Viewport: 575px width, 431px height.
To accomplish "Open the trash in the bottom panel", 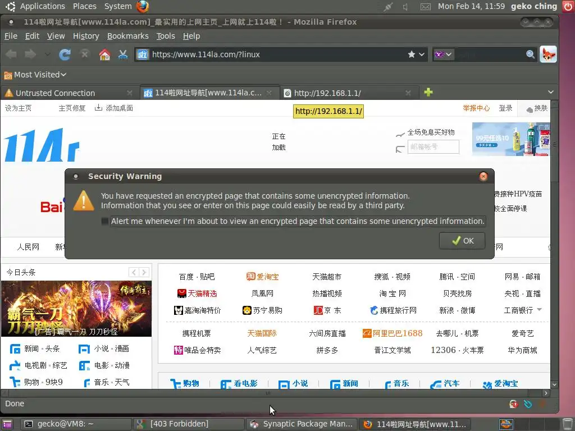I will point(567,424).
